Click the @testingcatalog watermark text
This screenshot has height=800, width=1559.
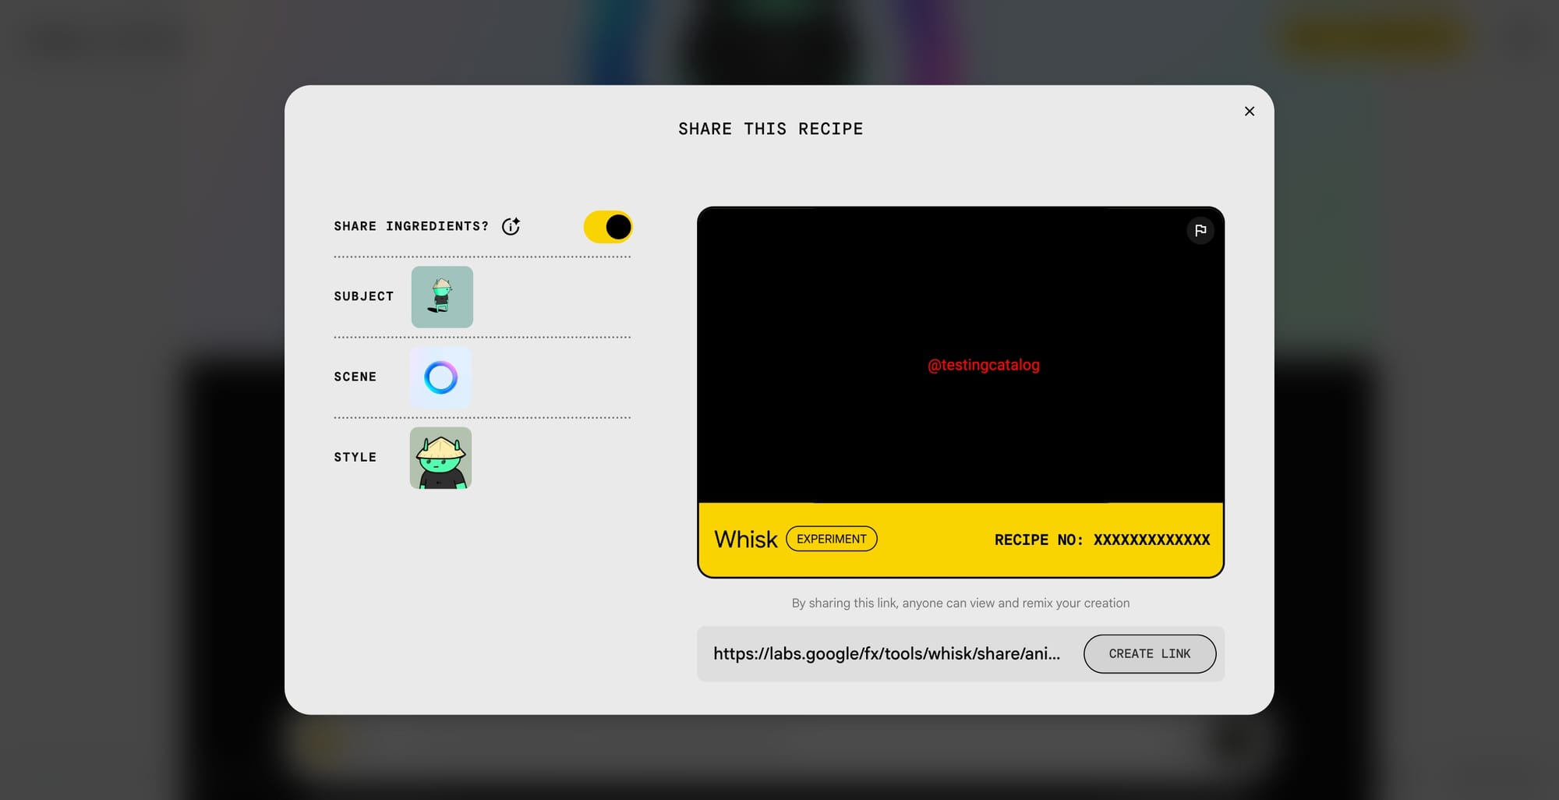[983, 365]
